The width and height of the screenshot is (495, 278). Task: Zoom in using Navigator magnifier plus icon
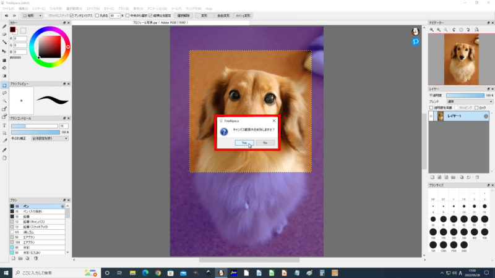432,30
